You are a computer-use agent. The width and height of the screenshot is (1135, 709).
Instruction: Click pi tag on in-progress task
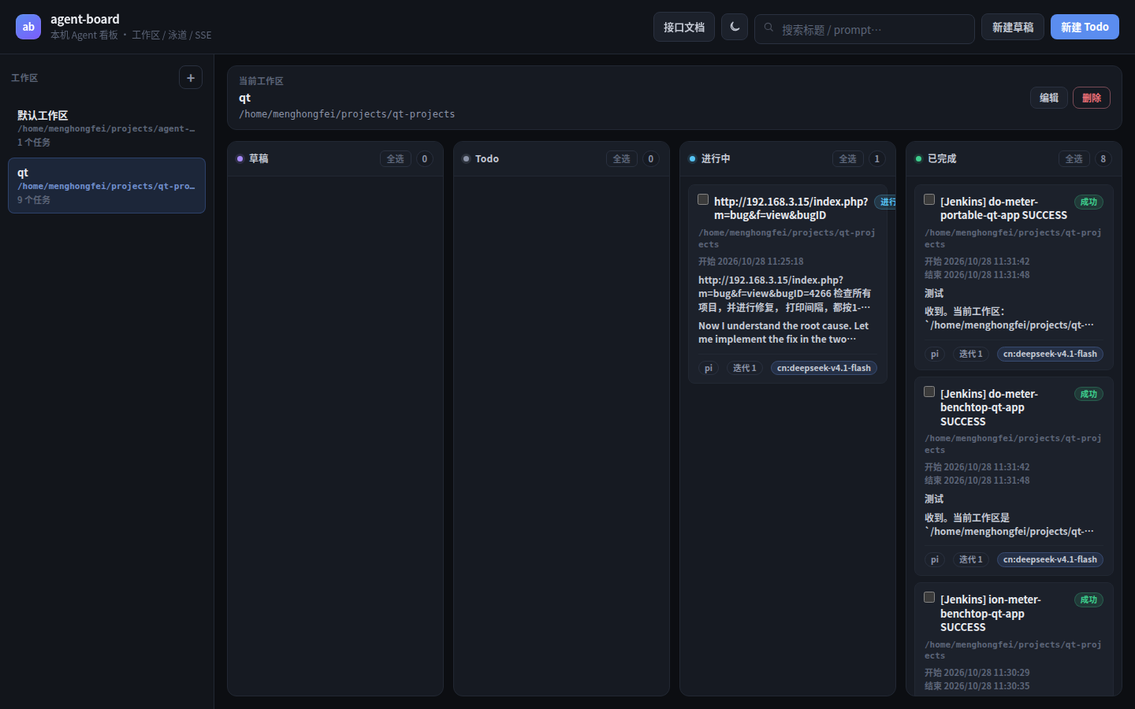(709, 368)
